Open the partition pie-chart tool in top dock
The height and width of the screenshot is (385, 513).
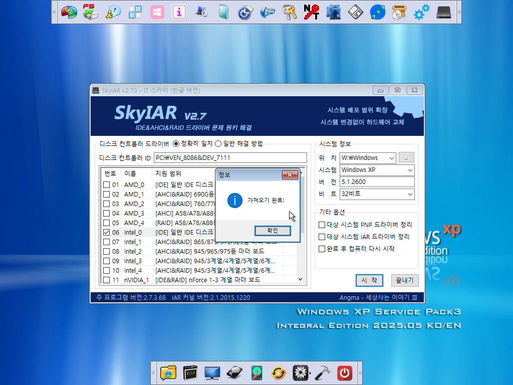(x=69, y=12)
